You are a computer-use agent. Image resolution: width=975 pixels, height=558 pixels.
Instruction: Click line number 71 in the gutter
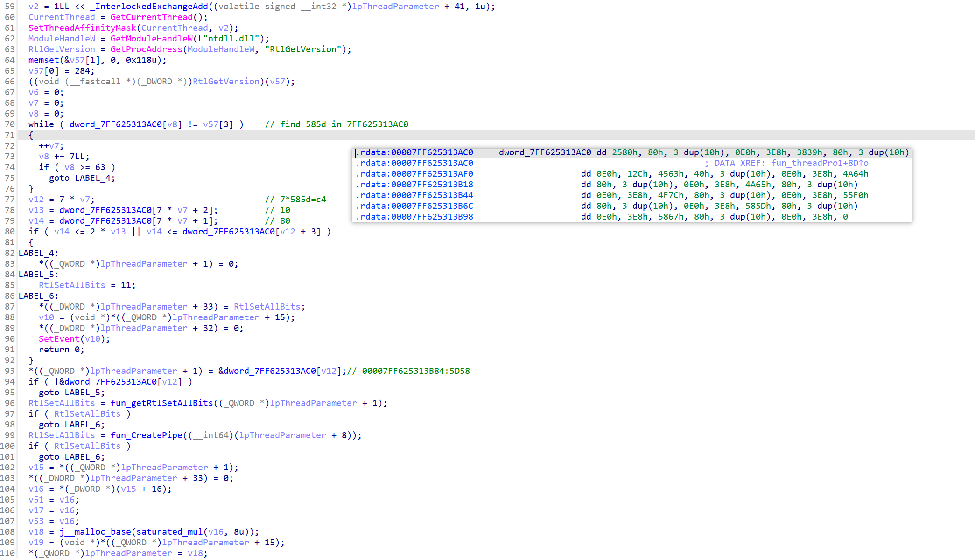(10, 135)
